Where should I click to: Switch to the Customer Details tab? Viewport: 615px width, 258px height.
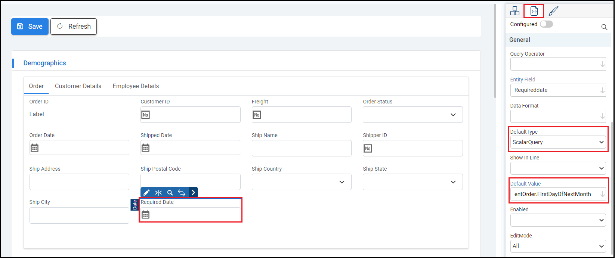tap(78, 86)
